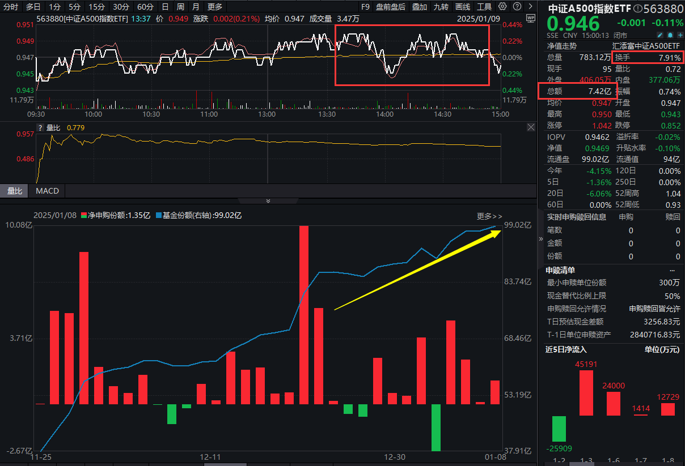The width and height of the screenshot is (685, 466).
Task: Switch to the MACD indicator tab
Action: [x=46, y=191]
